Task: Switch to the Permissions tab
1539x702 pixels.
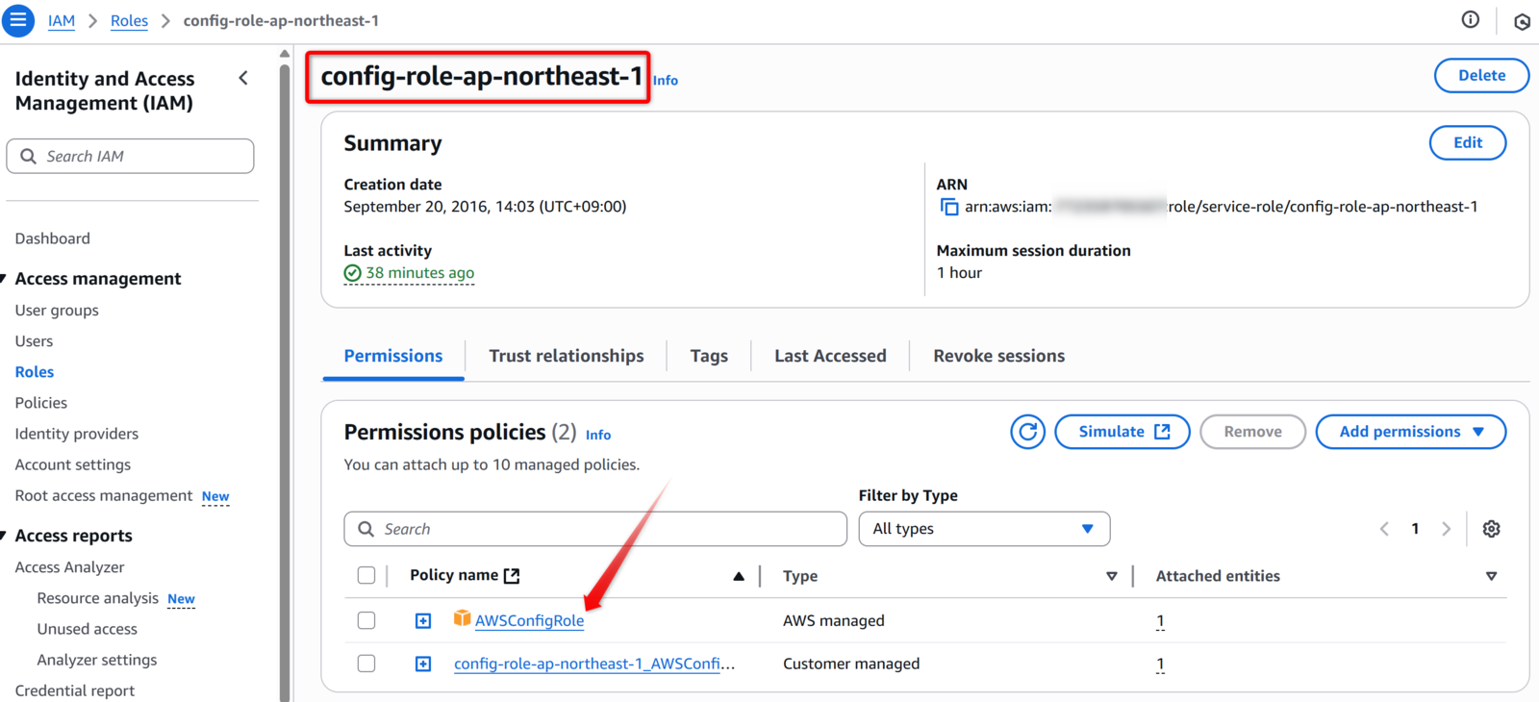Action: click(393, 356)
